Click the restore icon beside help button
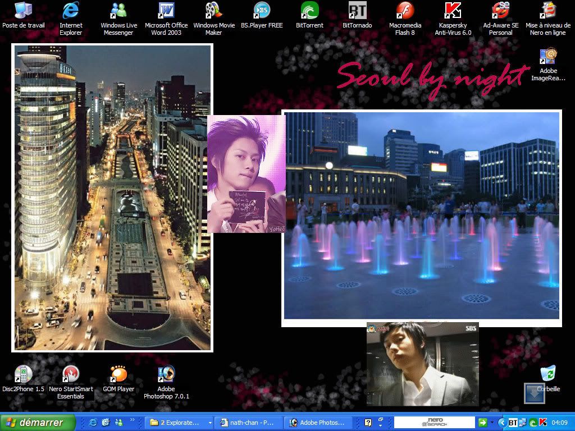This screenshot has height=431, width=575. click(x=381, y=420)
